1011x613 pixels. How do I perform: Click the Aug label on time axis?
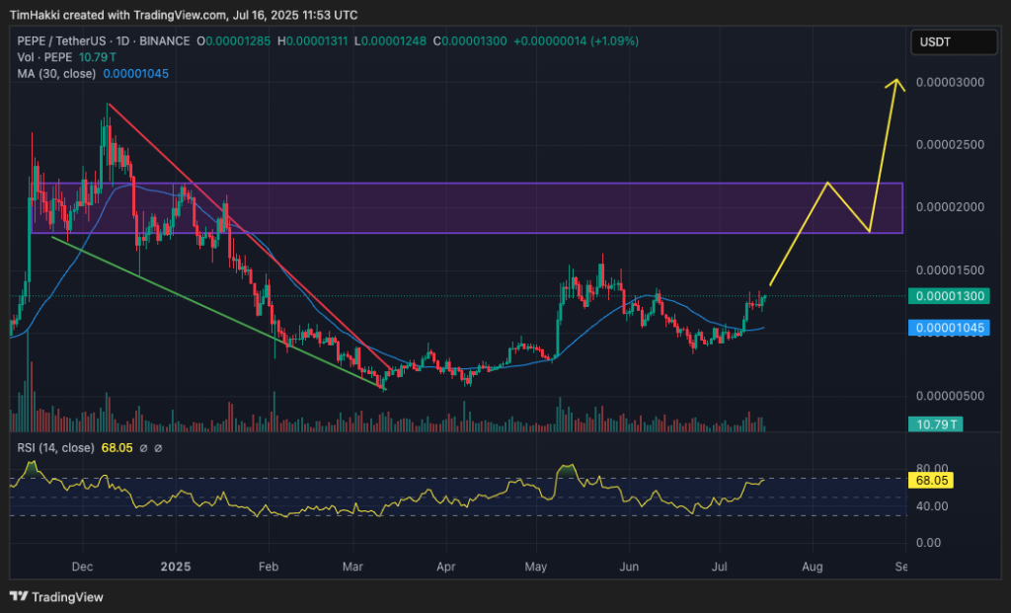tap(812, 567)
